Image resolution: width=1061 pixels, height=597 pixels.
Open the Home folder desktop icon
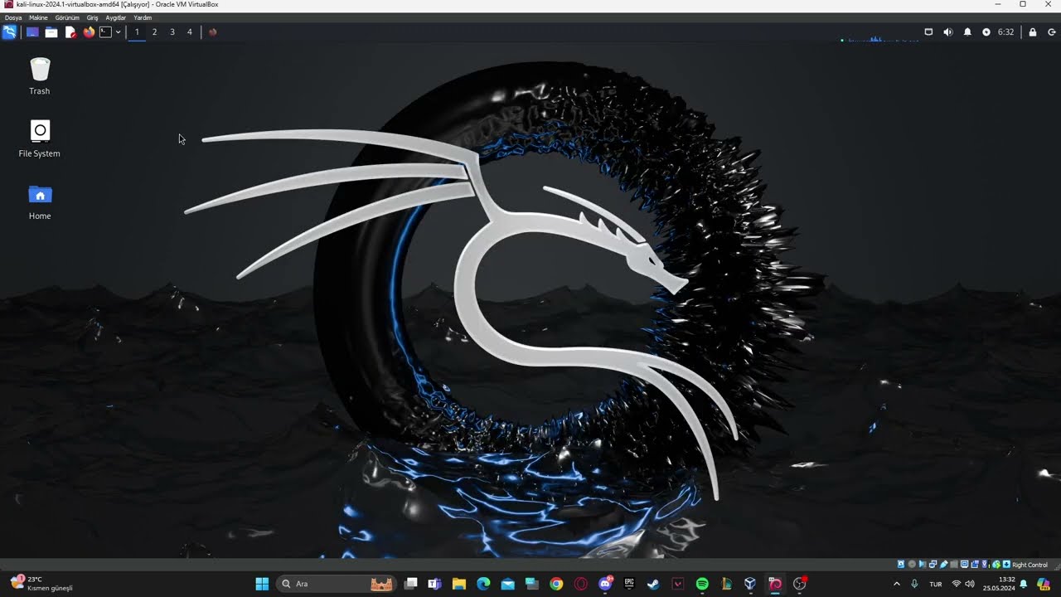pyautogui.click(x=40, y=201)
